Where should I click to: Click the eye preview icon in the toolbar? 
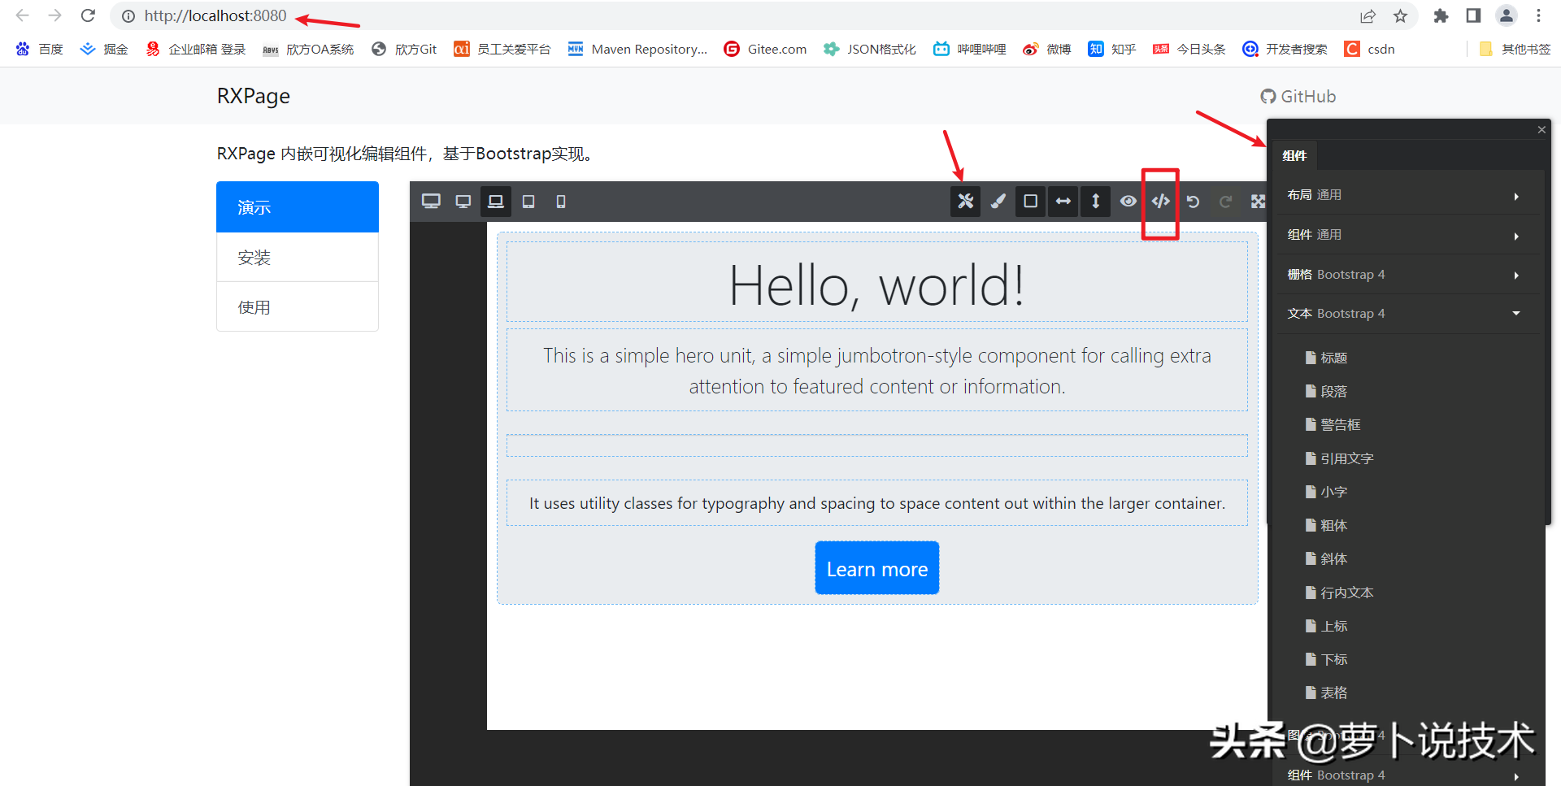tap(1128, 201)
